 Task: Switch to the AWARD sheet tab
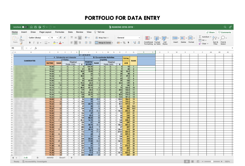point(50,158)
